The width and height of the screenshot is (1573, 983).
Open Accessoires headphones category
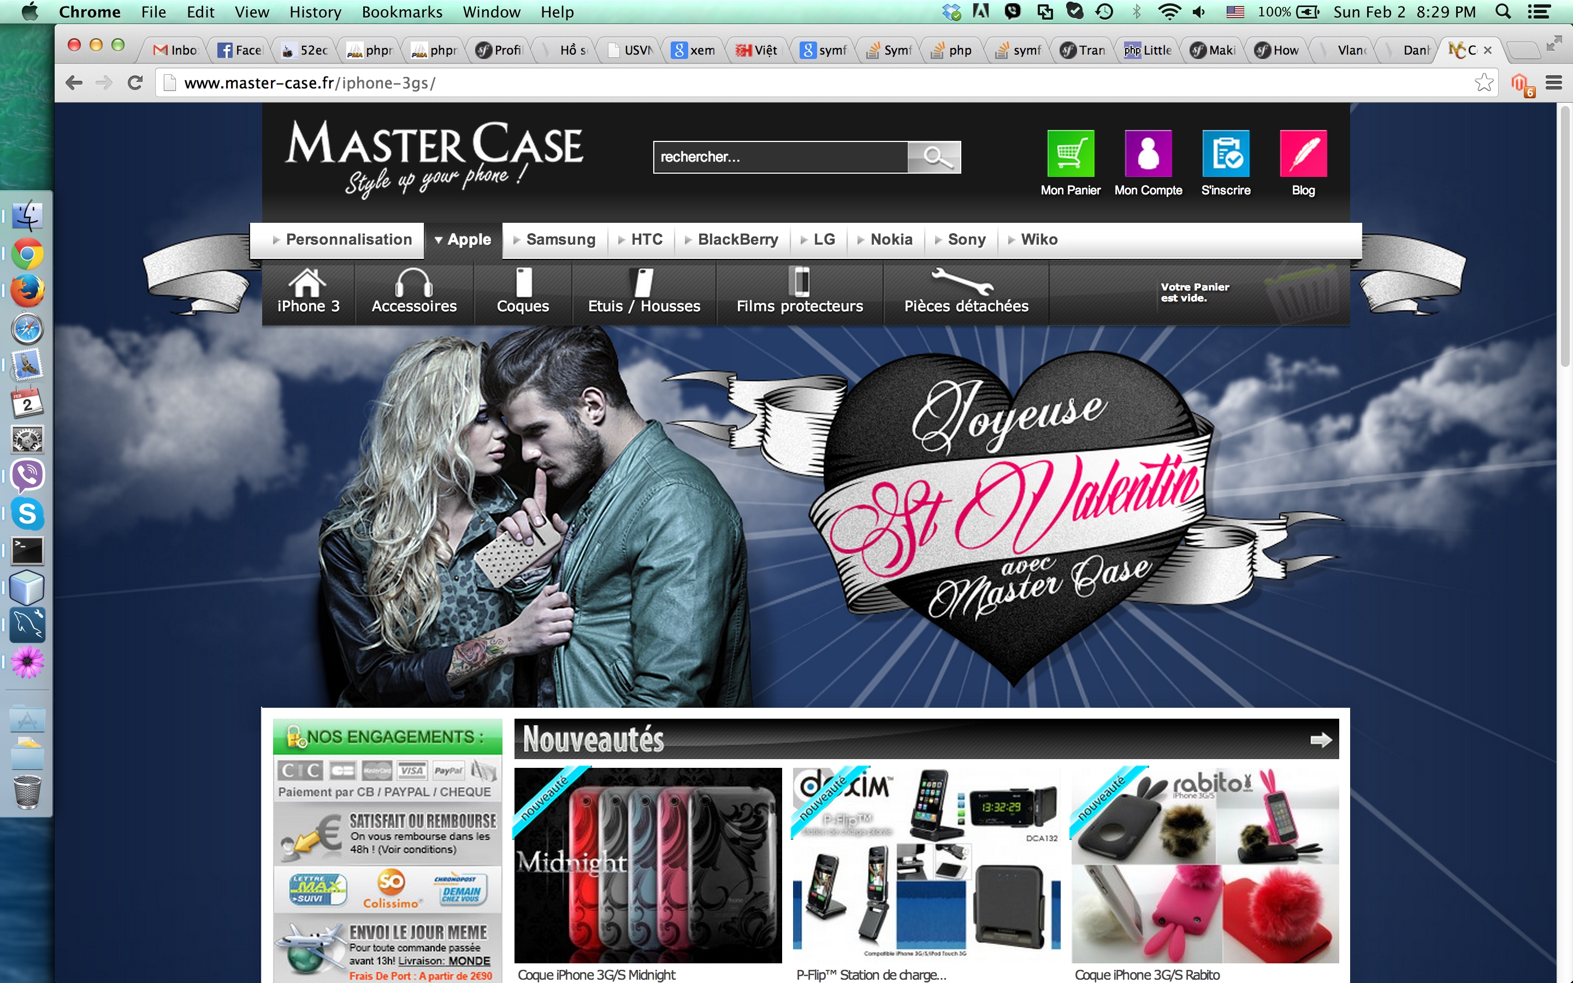pos(414,292)
